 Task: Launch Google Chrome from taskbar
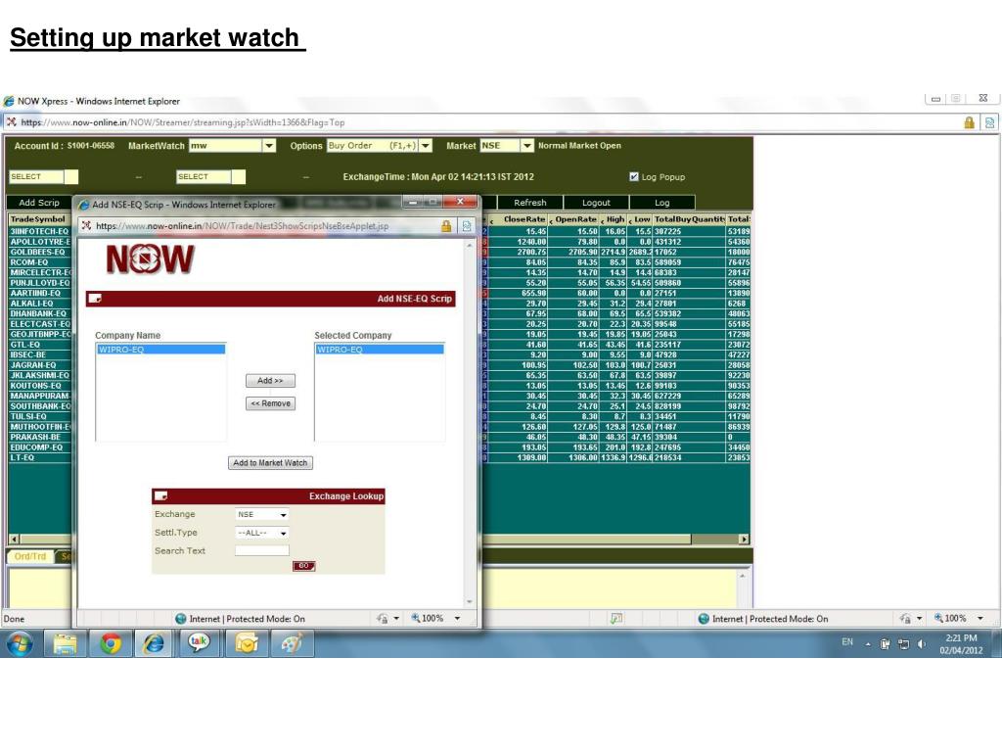coord(110,643)
